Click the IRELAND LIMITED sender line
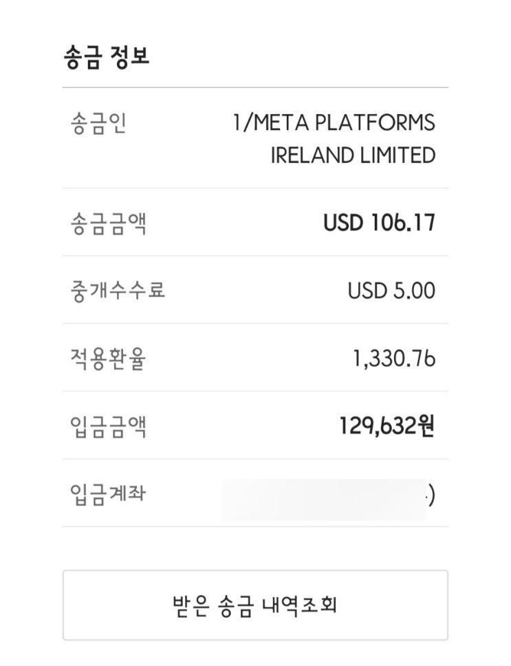Image resolution: width=511 pixels, height=666 pixels. coord(353,155)
